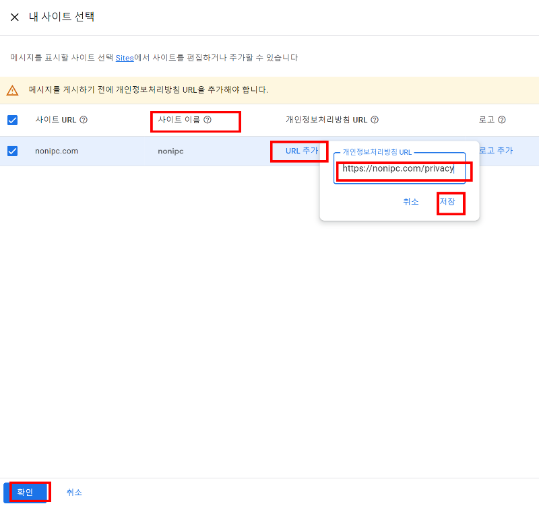Viewport: 539px width, 506px height.
Task: Click the nonipc site name text
Action: (170, 151)
